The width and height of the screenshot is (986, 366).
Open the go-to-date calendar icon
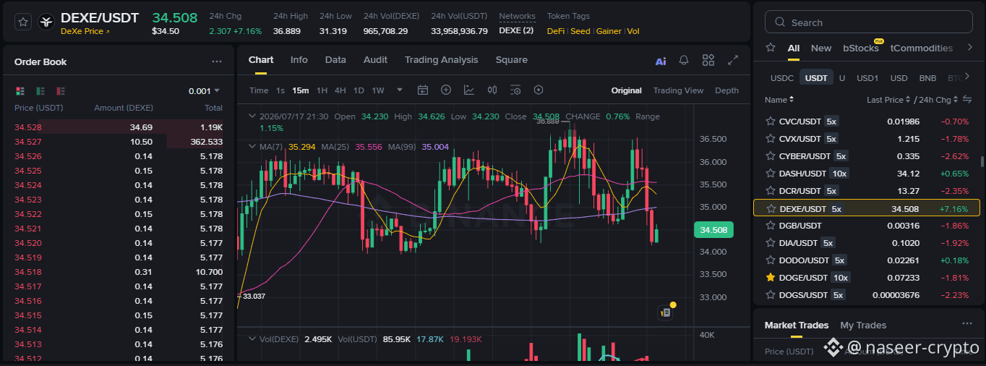pos(423,90)
